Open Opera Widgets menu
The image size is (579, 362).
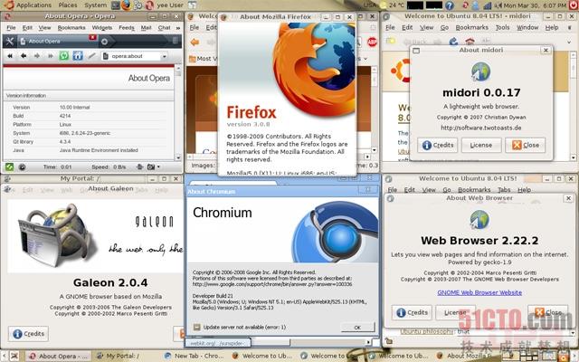[x=102, y=28]
